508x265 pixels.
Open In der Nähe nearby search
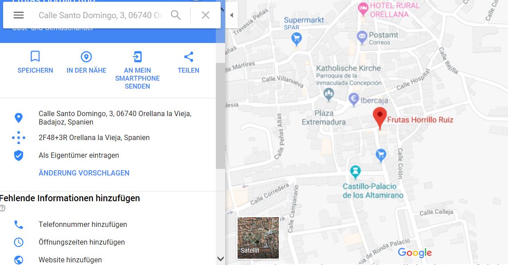(x=86, y=62)
